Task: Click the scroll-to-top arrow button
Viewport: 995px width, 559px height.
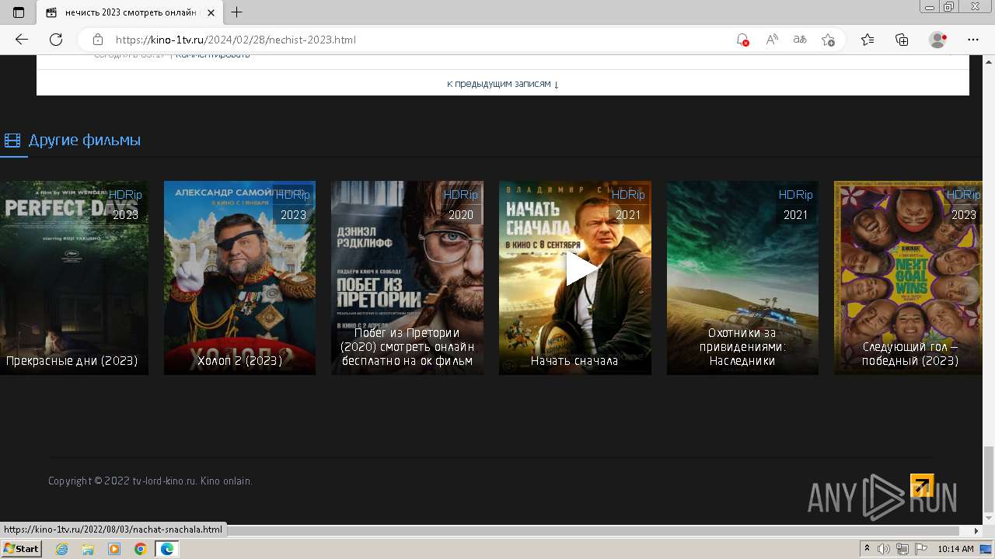Action: (x=922, y=485)
